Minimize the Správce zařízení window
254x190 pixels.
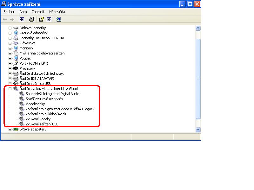pos(182,4)
